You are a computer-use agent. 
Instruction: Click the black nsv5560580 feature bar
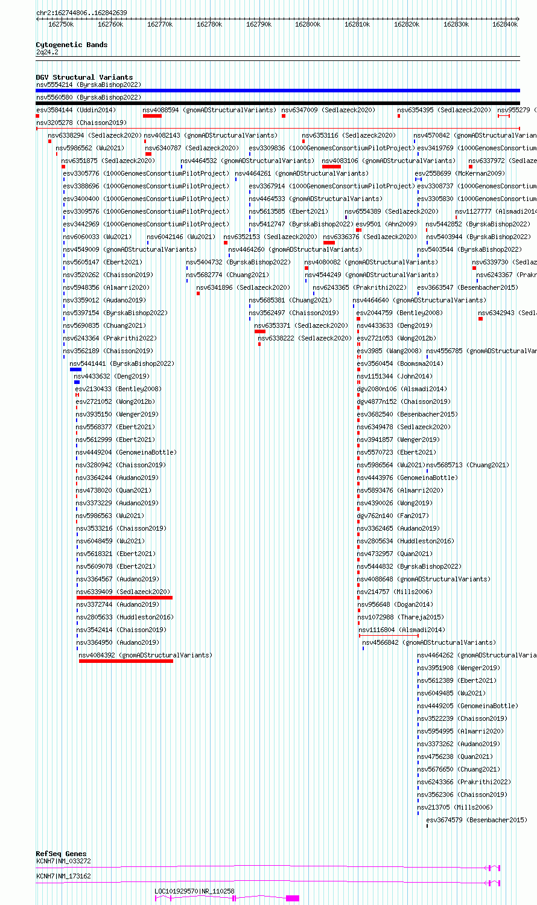[x=278, y=103]
